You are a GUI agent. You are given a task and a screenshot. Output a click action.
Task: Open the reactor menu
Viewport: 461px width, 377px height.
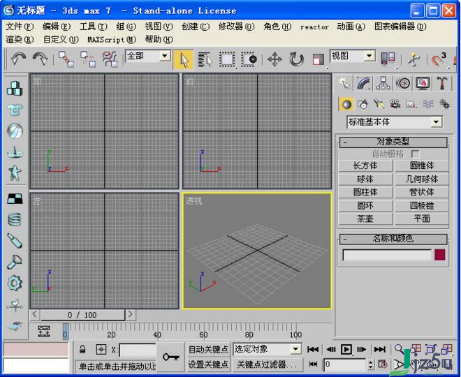(314, 27)
